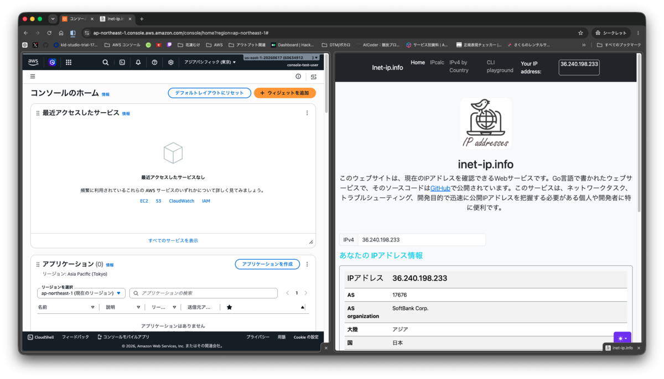Open the preferences sliders icon below account name
This screenshot has height=379, width=664.
(x=314, y=77)
